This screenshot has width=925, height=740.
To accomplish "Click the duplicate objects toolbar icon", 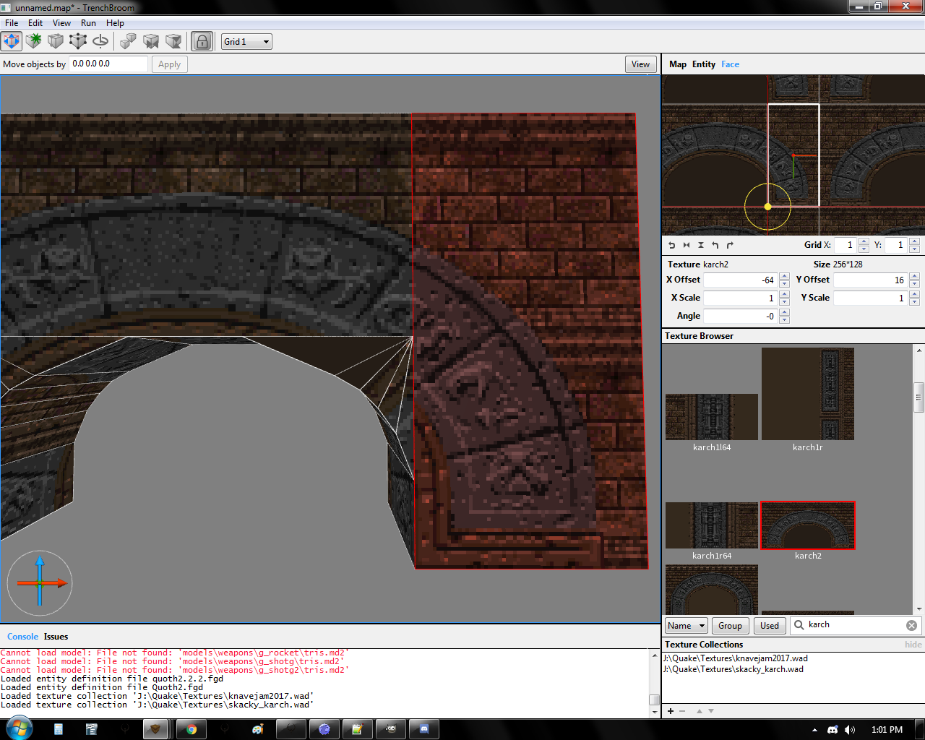I will pyautogui.click(x=129, y=41).
